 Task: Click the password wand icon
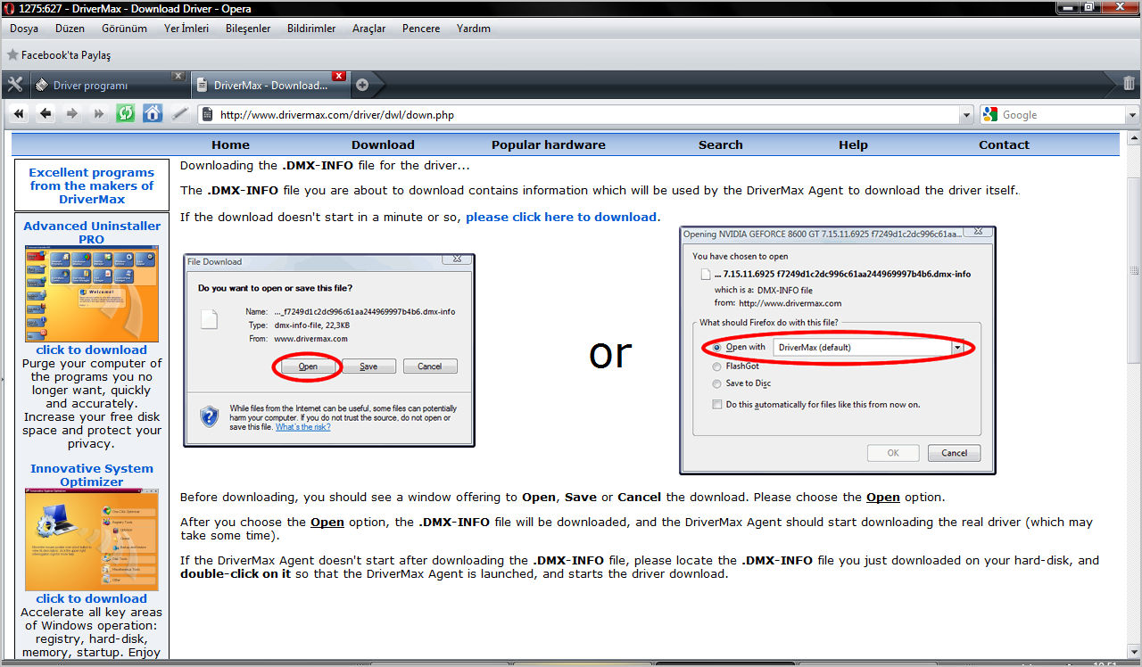pos(180,114)
